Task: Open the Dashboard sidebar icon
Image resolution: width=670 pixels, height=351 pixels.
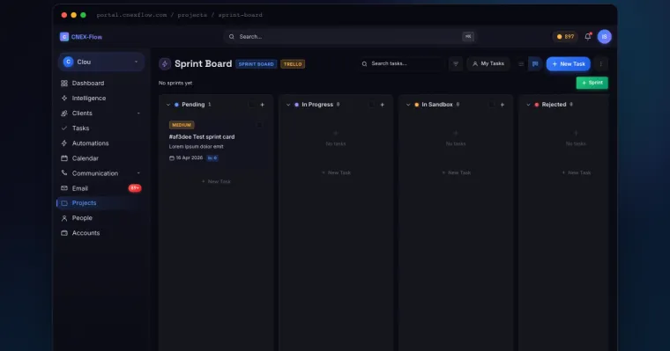Action: [64, 84]
